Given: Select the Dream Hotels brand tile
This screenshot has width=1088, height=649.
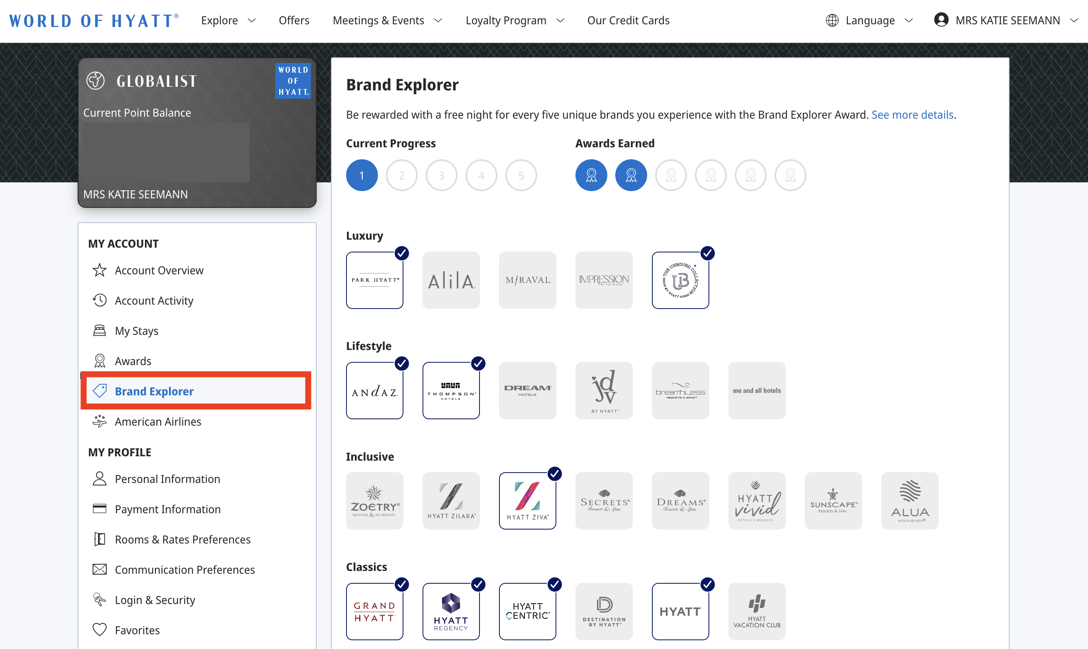Looking at the screenshot, I should [528, 391].
